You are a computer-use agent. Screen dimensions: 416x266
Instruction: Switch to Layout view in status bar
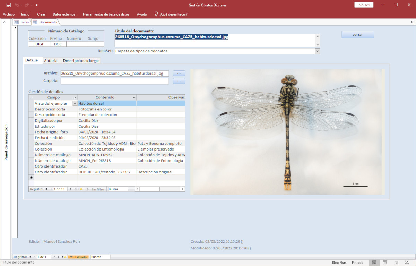396,263
